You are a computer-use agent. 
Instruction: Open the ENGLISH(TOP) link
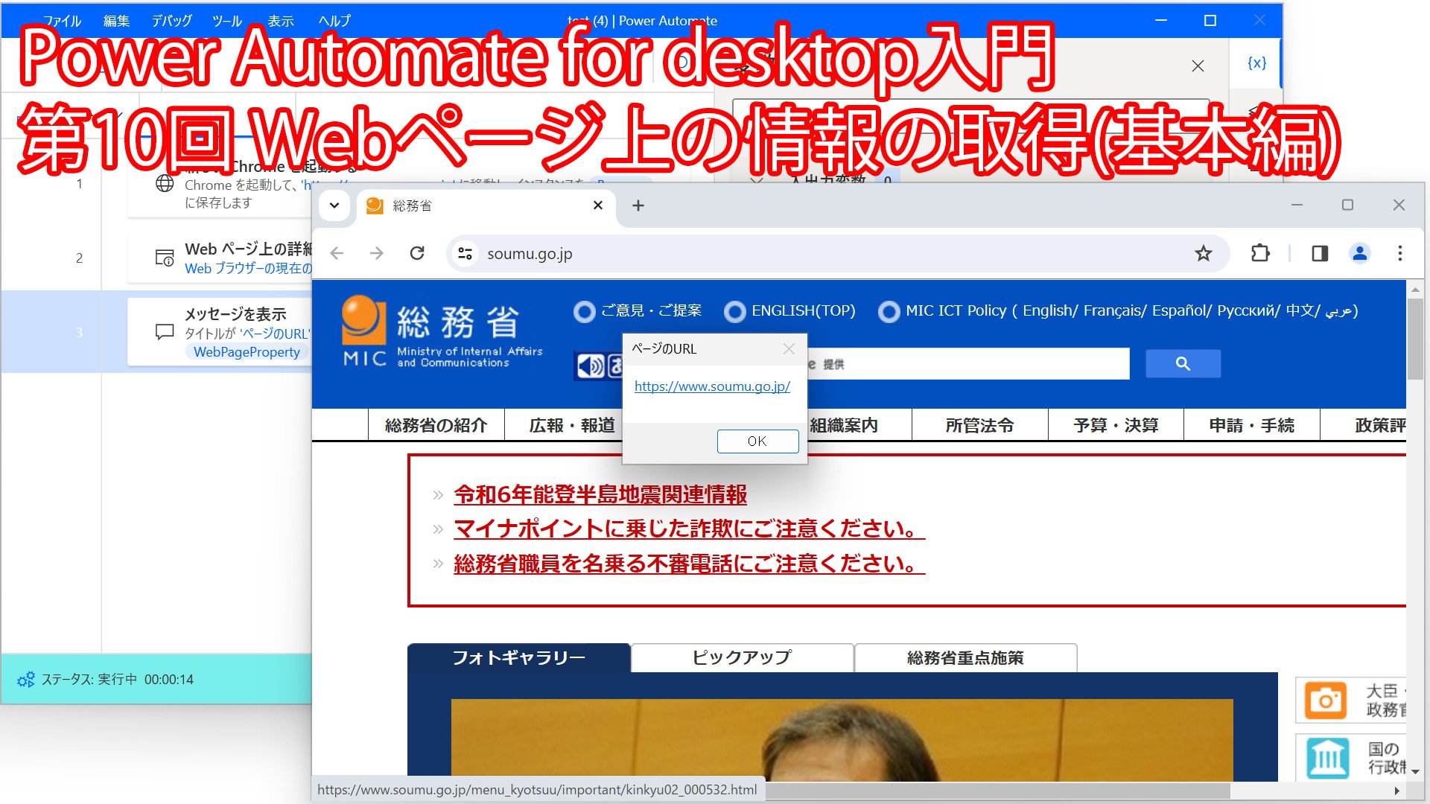pyautogui.click(x=804, y=311)
